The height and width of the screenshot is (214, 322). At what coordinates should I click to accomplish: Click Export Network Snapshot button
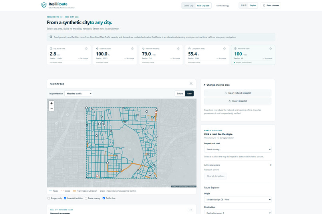click(x=238, y=93)
